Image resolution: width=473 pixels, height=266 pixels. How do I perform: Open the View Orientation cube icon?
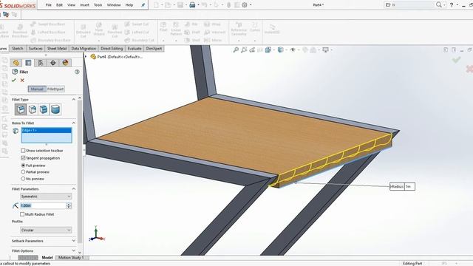(x=268, y=50)
